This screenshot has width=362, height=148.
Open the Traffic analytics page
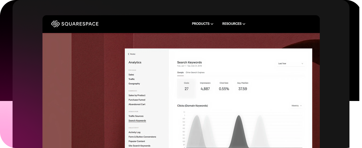[x=131, y=79]
